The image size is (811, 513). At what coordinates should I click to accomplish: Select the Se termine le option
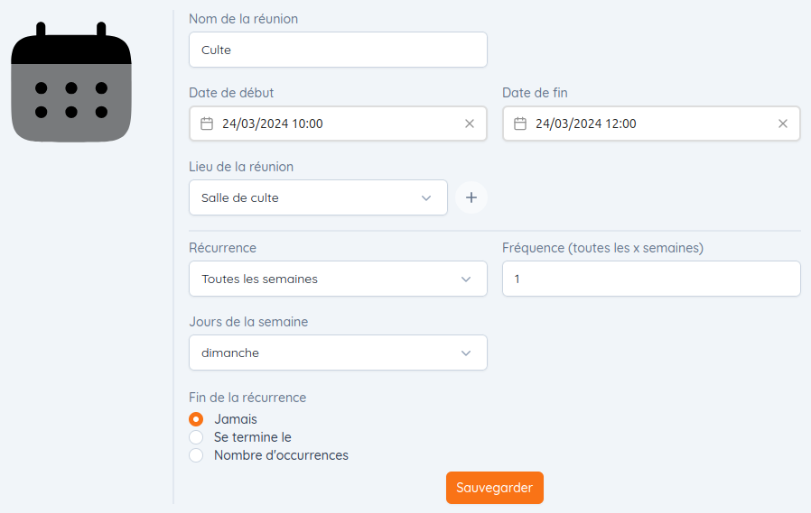(196, 437)
